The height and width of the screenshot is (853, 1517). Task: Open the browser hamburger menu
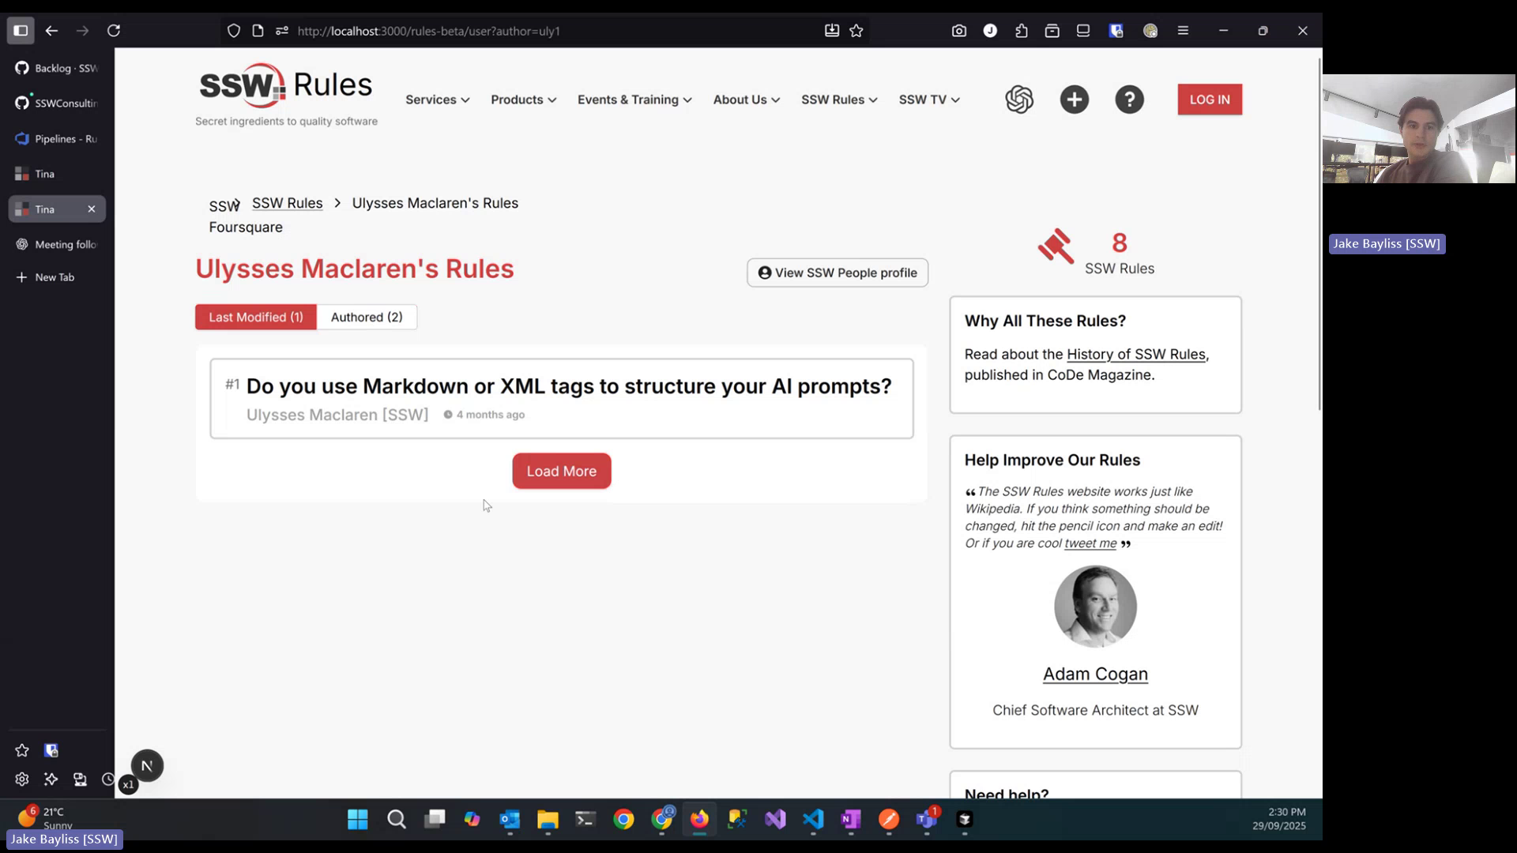click(x=1183, y=31)
